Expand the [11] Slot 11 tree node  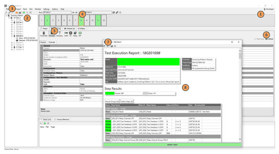[x=12, y=47]
